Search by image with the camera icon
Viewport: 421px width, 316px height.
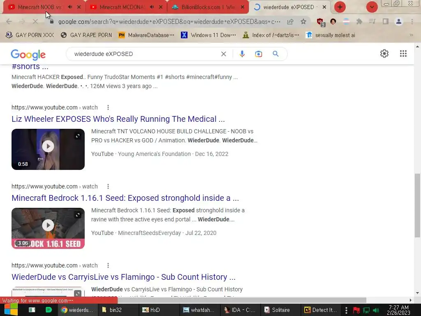point(259,54)
